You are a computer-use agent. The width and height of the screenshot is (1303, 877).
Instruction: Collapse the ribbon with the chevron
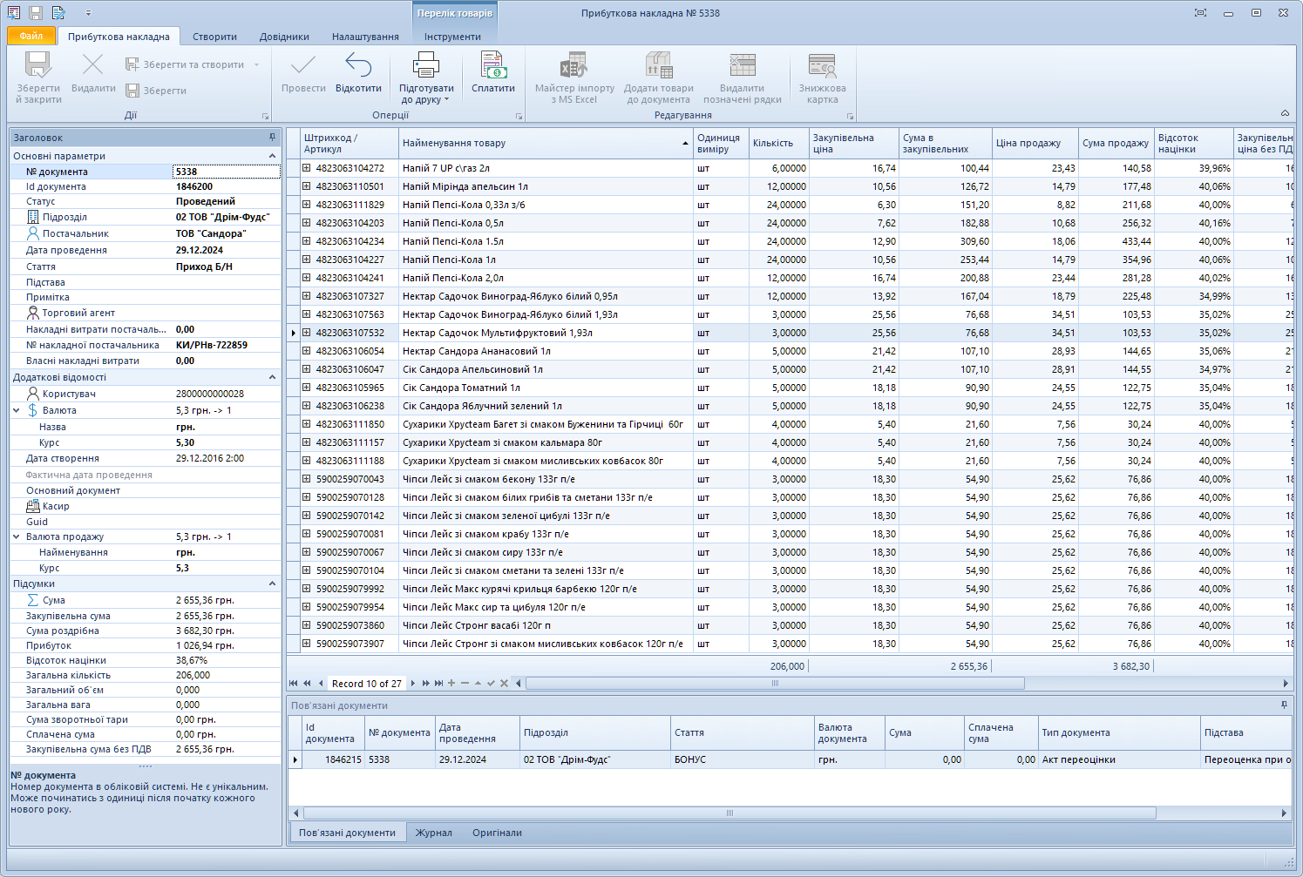1285,113
